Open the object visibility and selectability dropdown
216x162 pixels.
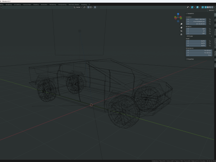(189, 7)
